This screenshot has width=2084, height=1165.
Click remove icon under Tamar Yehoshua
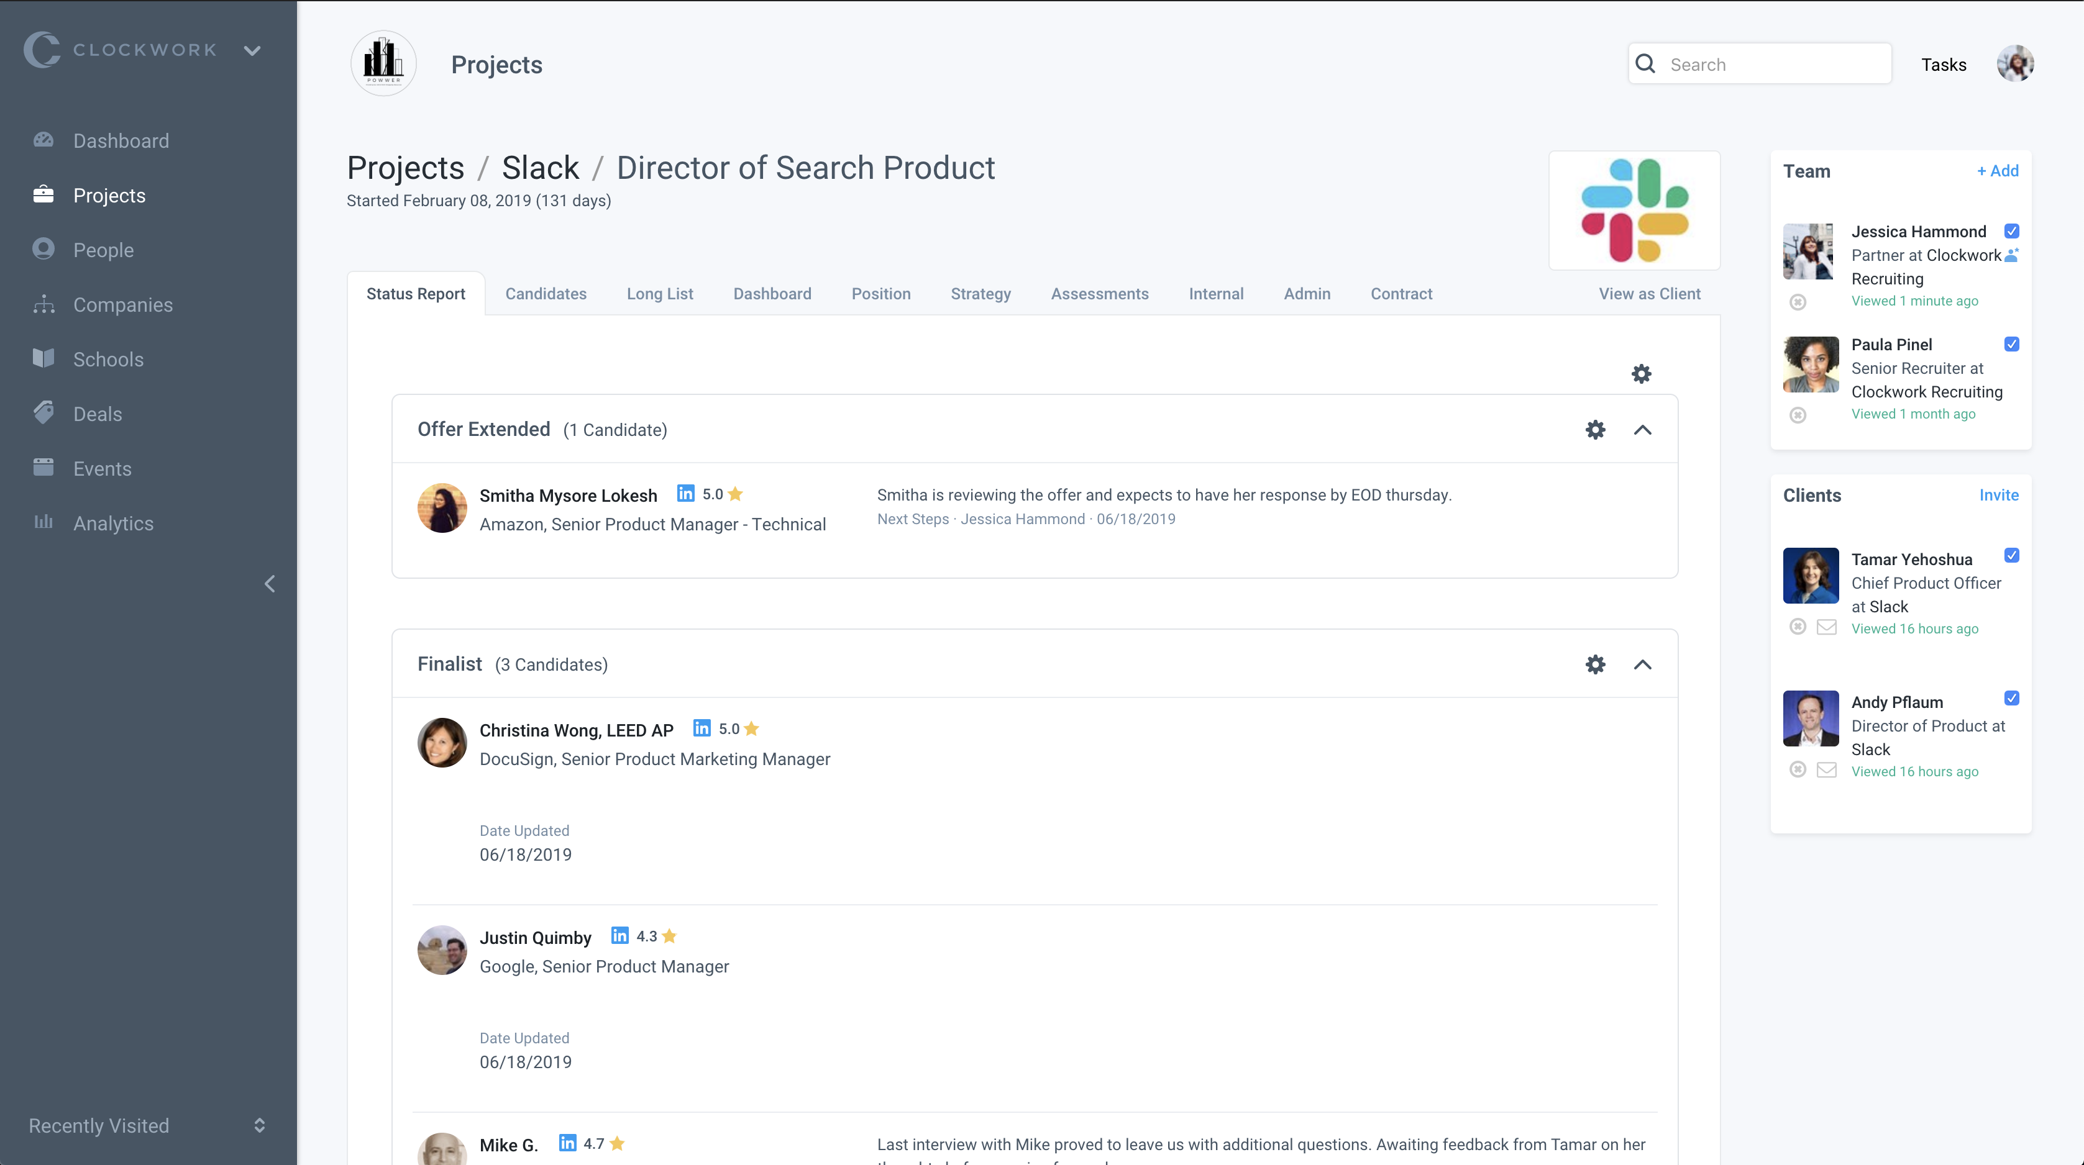pos(1798,627)
